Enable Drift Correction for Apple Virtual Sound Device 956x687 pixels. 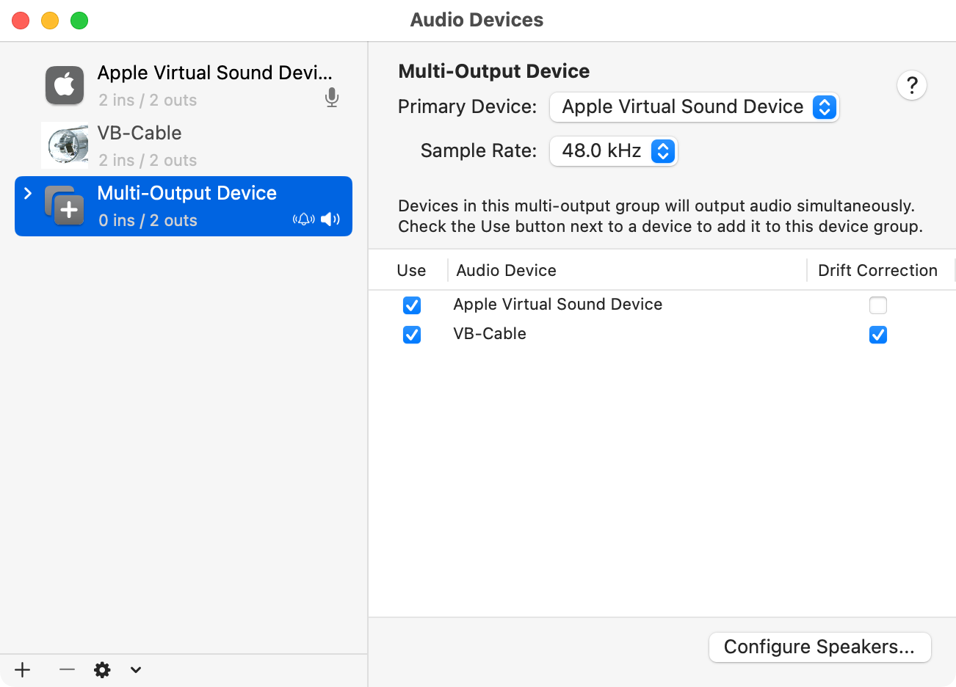pyautogui.click(x=877, y=305)
